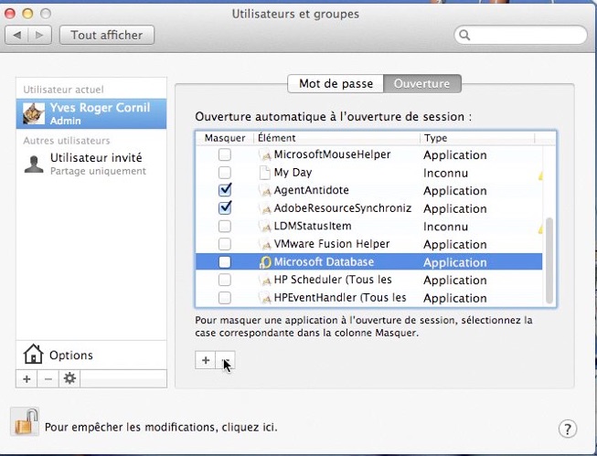The height and width of the screenshot is (456, 597).
Task: Uncheck Masquer box for AdobeResourceSynchroniz
Action: coord(225,207)
